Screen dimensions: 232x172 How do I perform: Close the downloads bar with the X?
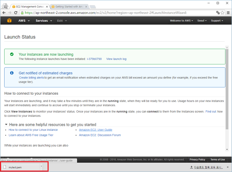(228, 167)
